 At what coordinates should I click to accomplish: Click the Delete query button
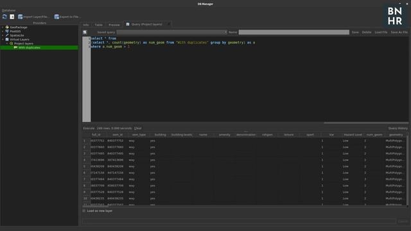tap(367, 32)
